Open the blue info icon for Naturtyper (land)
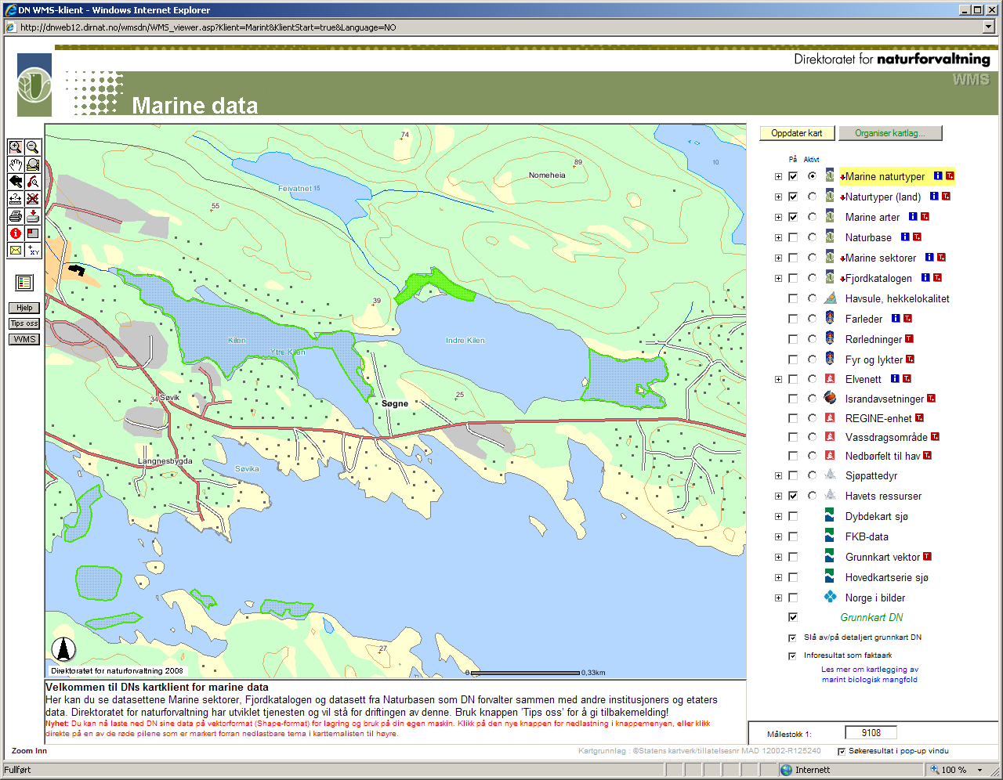1003x780 pixels. click(934, 197)
